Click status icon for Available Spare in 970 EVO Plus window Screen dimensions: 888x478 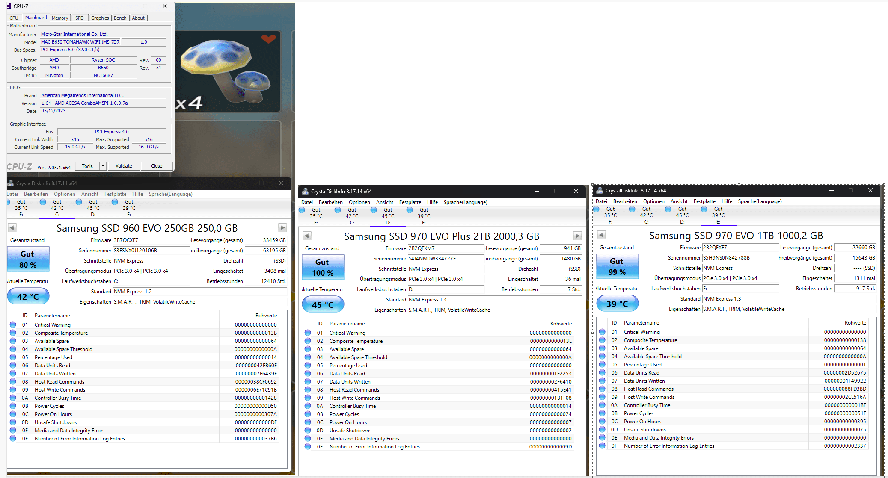pos(308,349)
